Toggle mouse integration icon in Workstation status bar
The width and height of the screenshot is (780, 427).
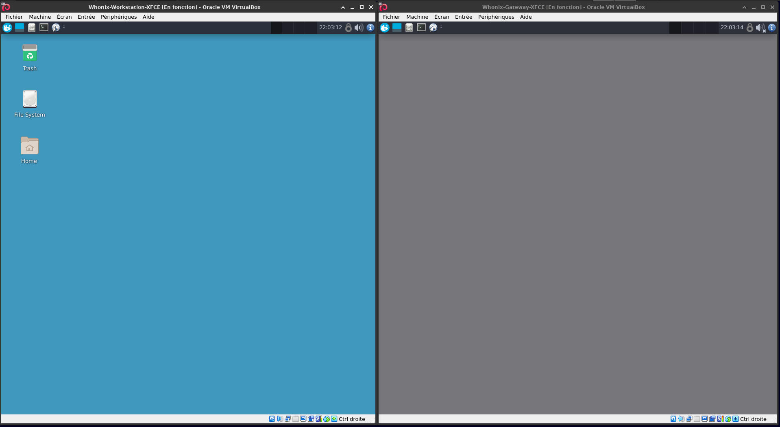[x=327, y=419]
